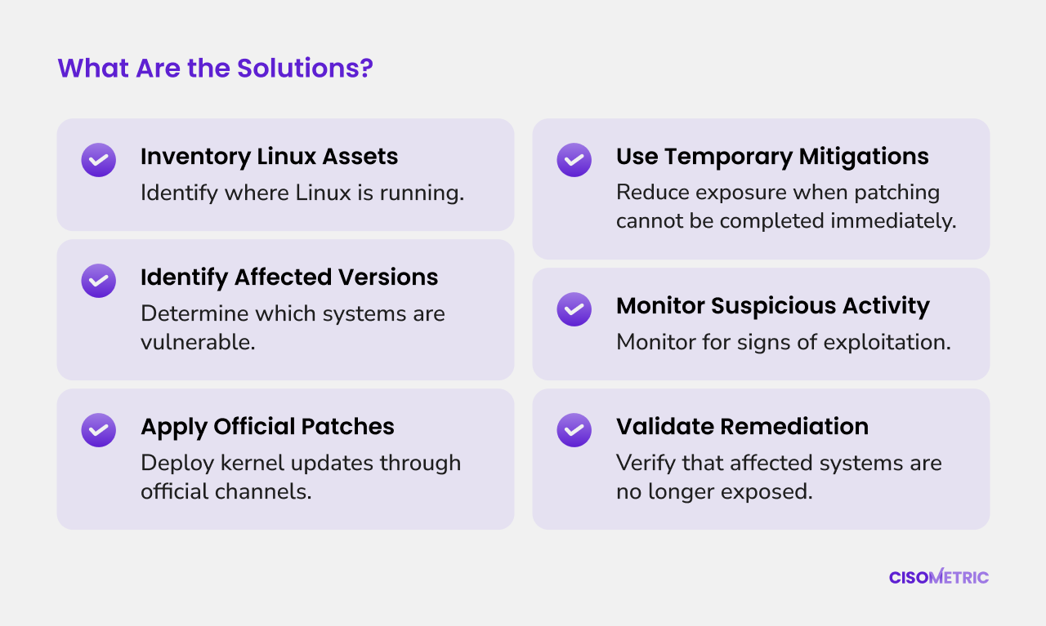The image size is (1046, 626).
Task: Click the text Verify that affected systems are no longer exposed
Action: click(x=779, y=477)
